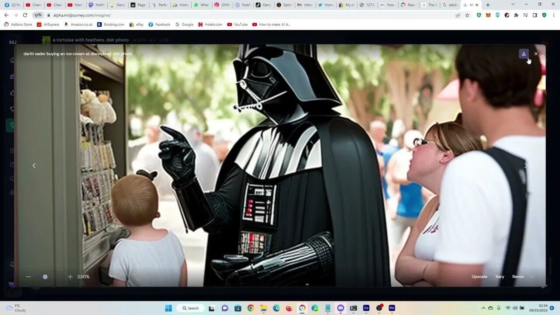Image resolution: width=560 pixels, height=315 pixels.
Task: Click the Vary button
Action: (500, 276)
